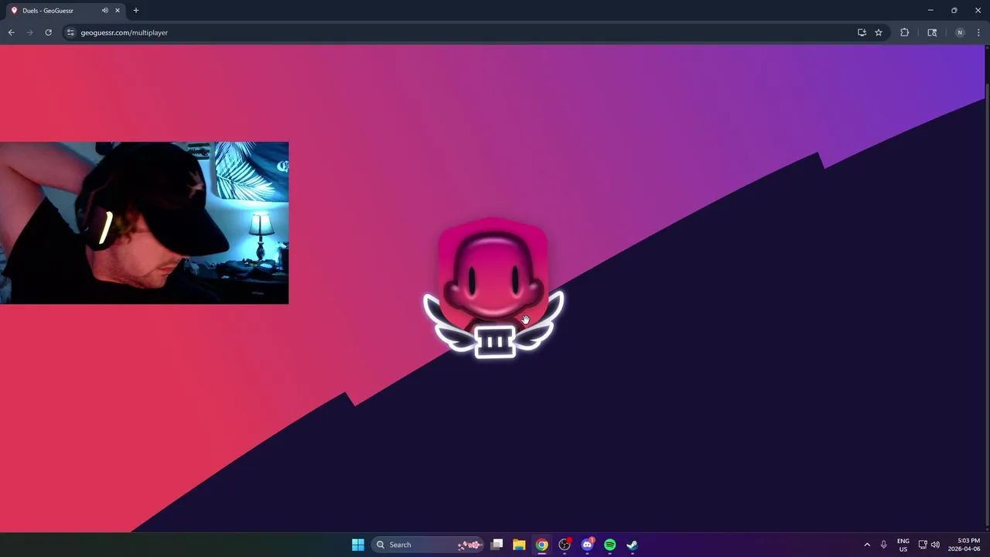
Task: Mute the Duels - GeoGuessr tab audio
Action: (x=104, y=11)
